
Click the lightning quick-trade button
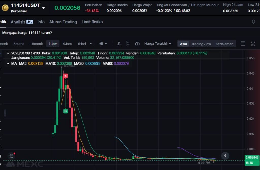click(225, 156)
